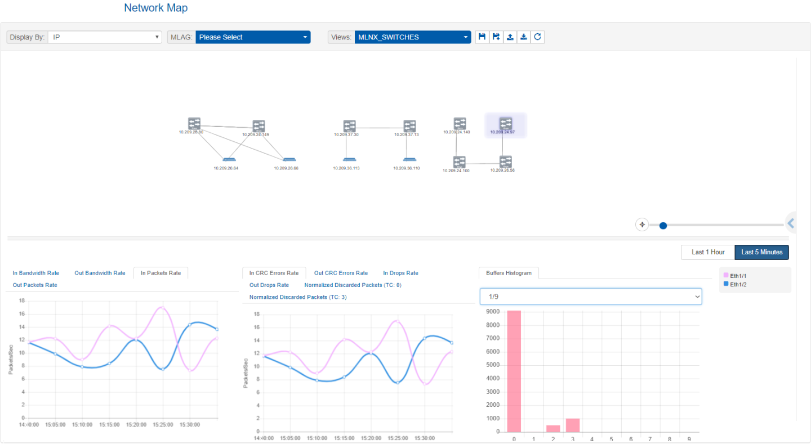Click the zoom slider handle
This screenshot has height=444, width=811.
pos(663,225)
